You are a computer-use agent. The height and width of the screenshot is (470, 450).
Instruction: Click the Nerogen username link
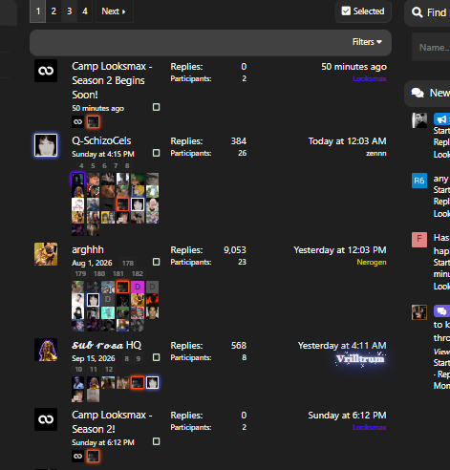click(x=372, y=262)
